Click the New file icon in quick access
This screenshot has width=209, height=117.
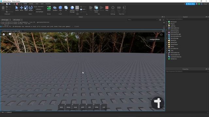[7, 4]
